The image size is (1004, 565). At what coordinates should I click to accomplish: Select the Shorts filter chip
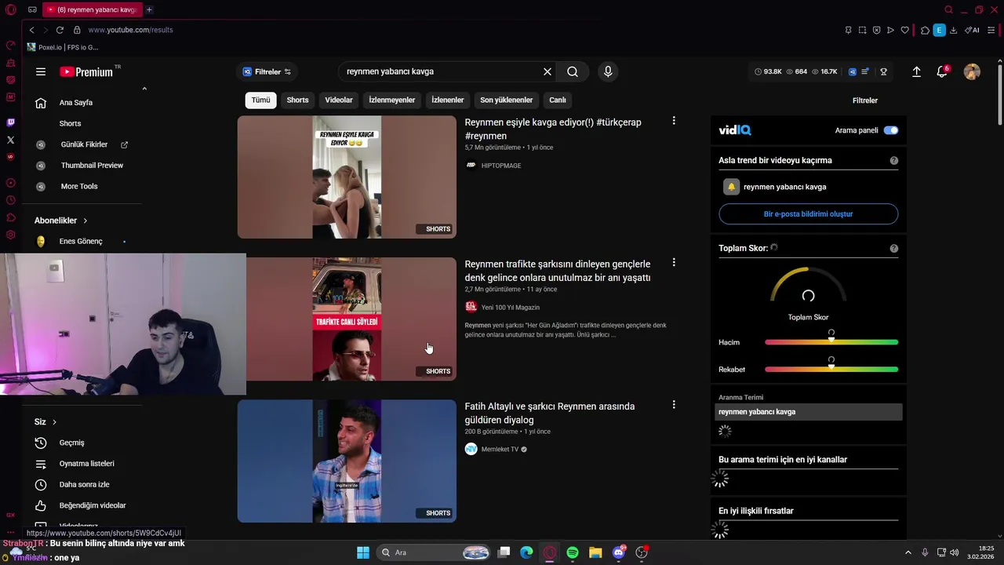(297, 100)
